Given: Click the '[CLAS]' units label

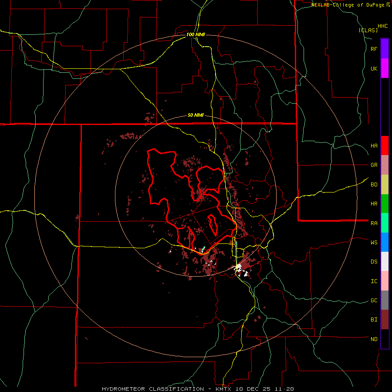Looking at the screenshot, I should click(x=368, y=30).
